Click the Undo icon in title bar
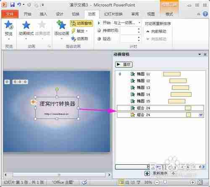The image size is (210, 187). point(19,5)
